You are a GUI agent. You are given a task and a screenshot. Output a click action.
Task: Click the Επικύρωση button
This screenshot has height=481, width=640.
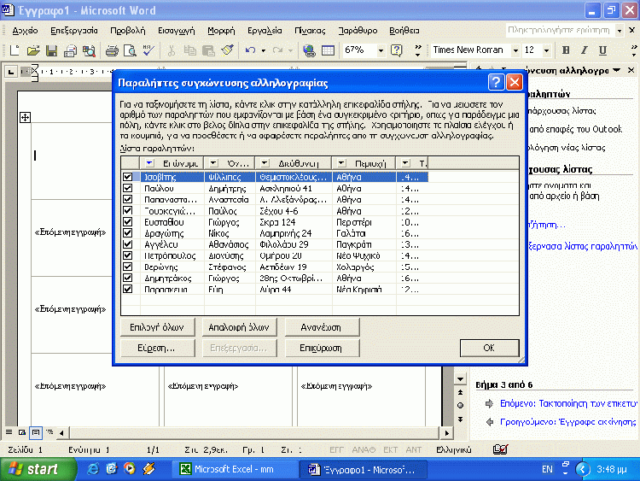(322, 349)
